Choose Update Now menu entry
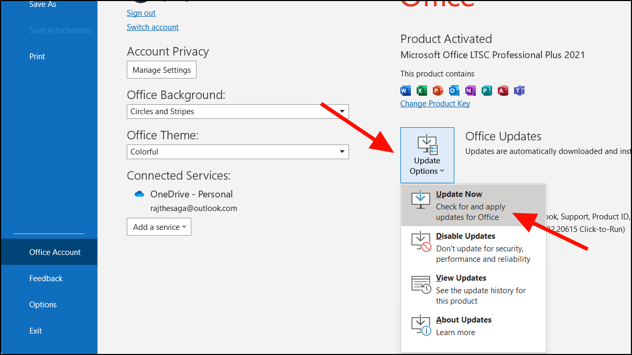 pos(473,205)
